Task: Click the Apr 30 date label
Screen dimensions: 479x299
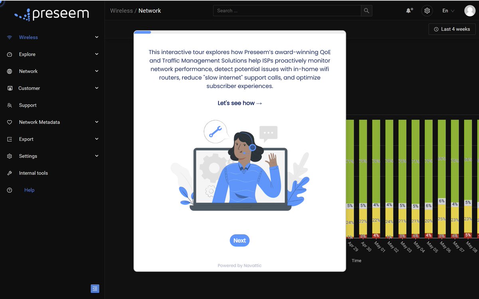Action: [x=366, y=247]
